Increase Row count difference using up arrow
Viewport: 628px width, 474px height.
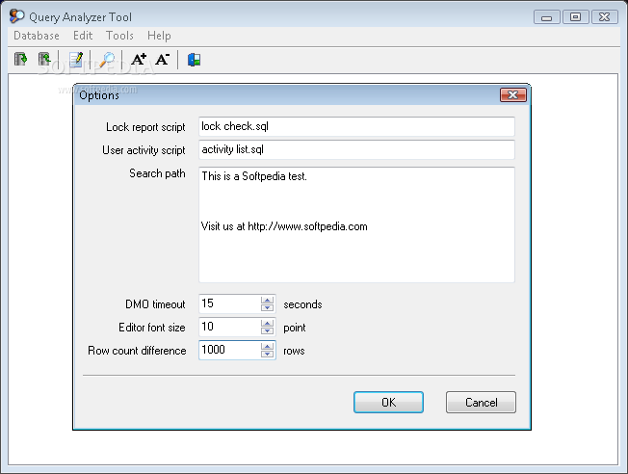(267, 346)
